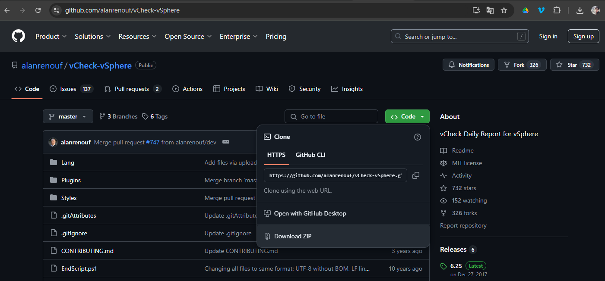Click the 3 Branches link
Image resolution: width=605 pixels, height=281 pixels.
click(118, 116)
